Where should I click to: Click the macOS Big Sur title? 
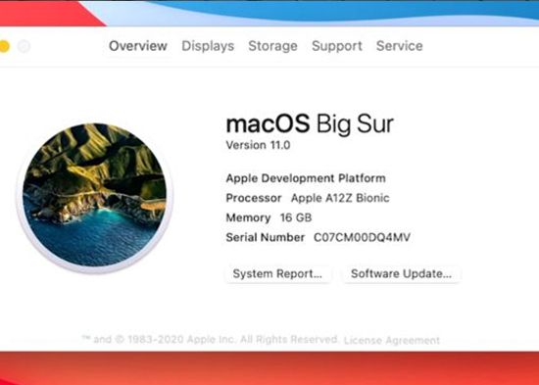click(x=310, y=124)
